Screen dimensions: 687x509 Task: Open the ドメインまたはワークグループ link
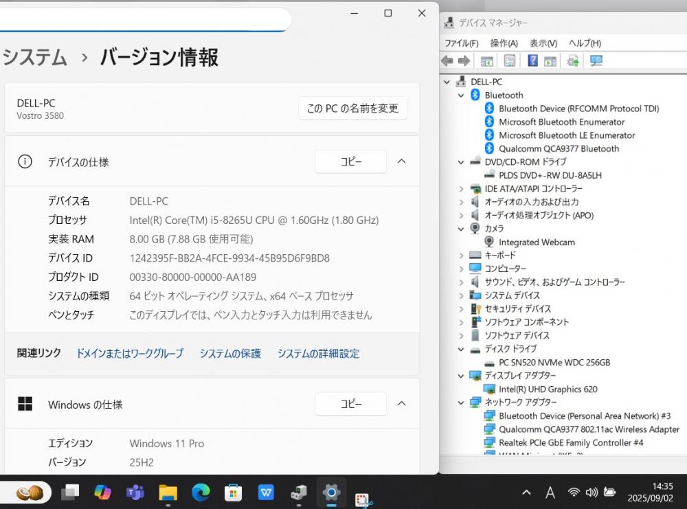130,354
